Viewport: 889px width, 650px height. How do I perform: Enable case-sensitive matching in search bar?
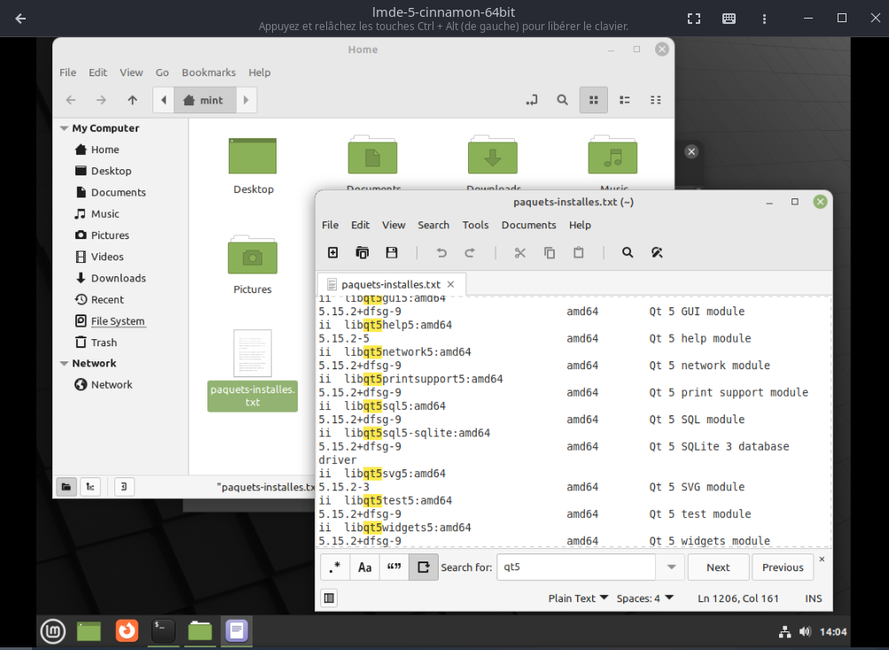tap(364, 568)
